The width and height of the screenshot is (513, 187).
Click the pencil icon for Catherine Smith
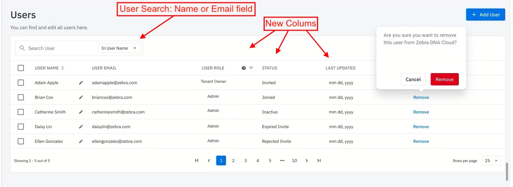[81, 112]
